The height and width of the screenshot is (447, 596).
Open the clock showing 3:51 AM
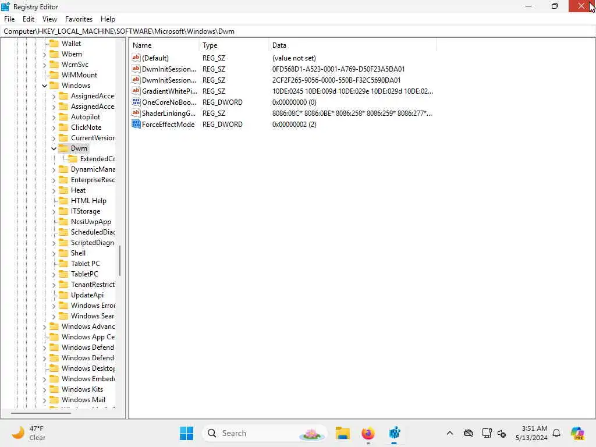pos(531,433)
